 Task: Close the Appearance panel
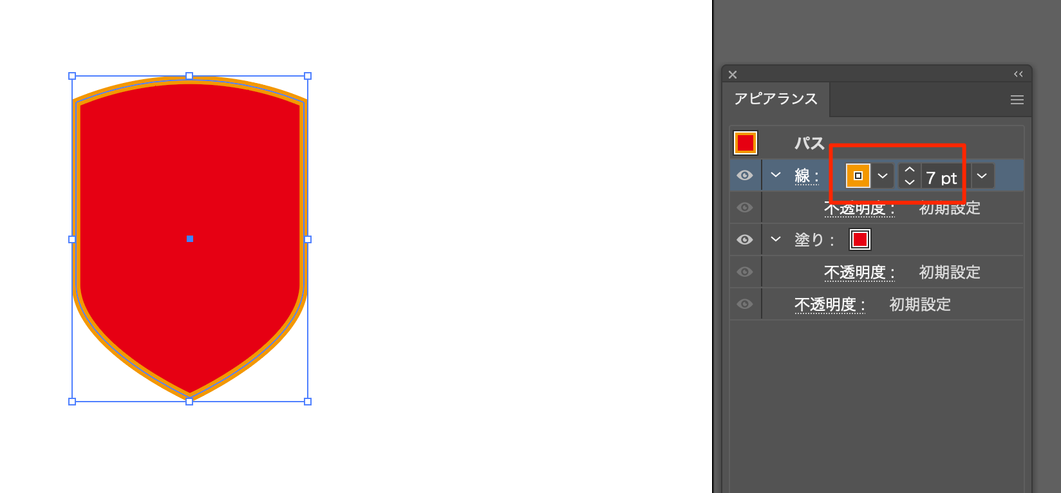[x=733, y=75]
